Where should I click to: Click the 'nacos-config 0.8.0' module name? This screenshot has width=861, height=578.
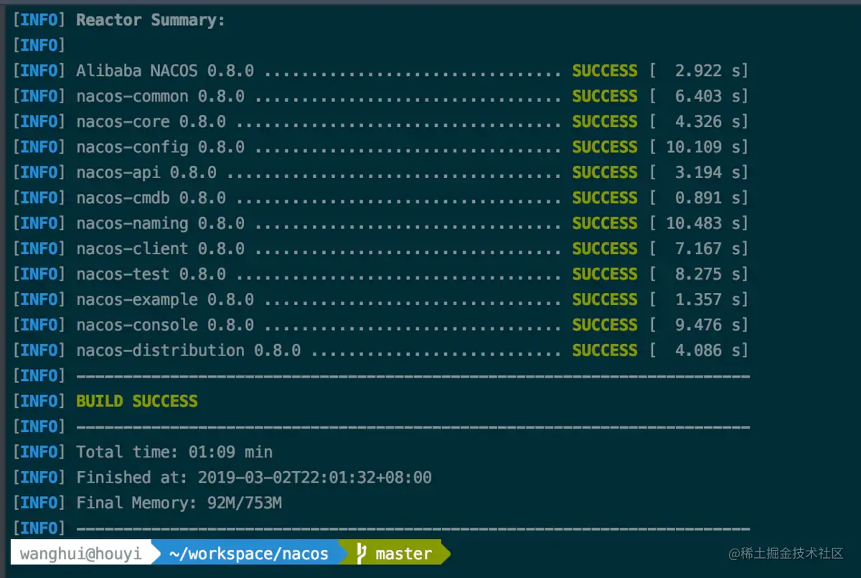pos(161,147)
